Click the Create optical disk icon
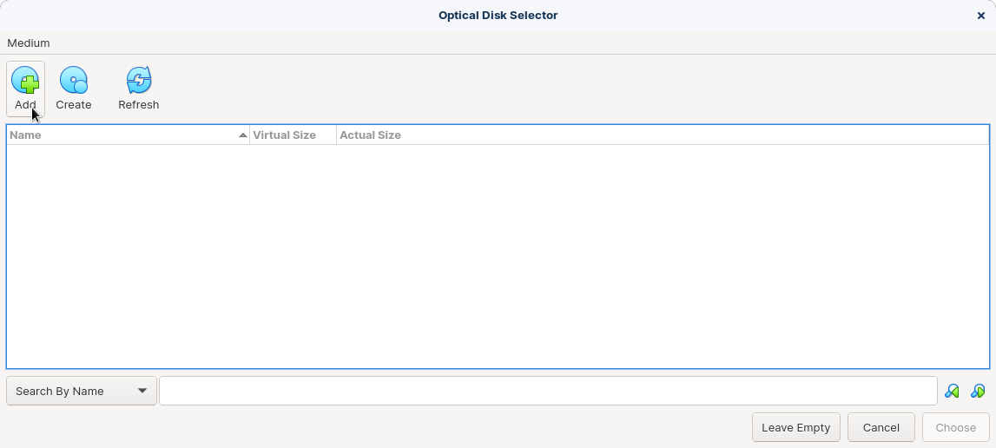The image size is (996, 448). point(74,81)
